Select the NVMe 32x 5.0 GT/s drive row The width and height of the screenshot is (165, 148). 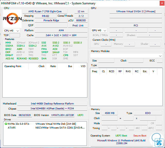click(x=45, y=124)
